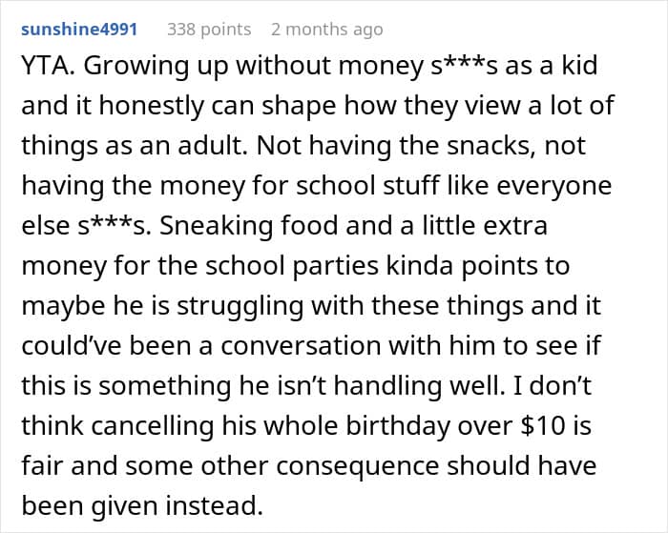Viewport: 668px width, 533px height.
Task: Click the '2 months ago' timestamp
Action: click(326, 30)
